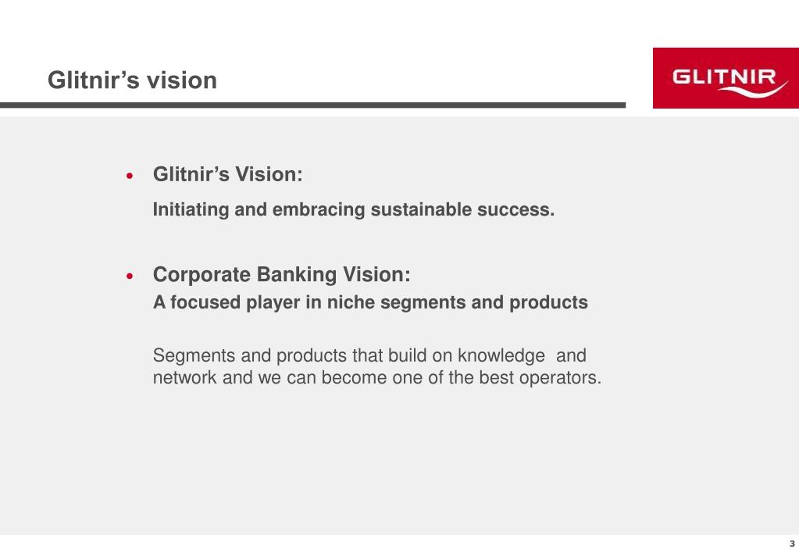This screenshot has width=799, height=553.
Task: Click the line starting "network and we can become"
Action: tap(377, 377)
